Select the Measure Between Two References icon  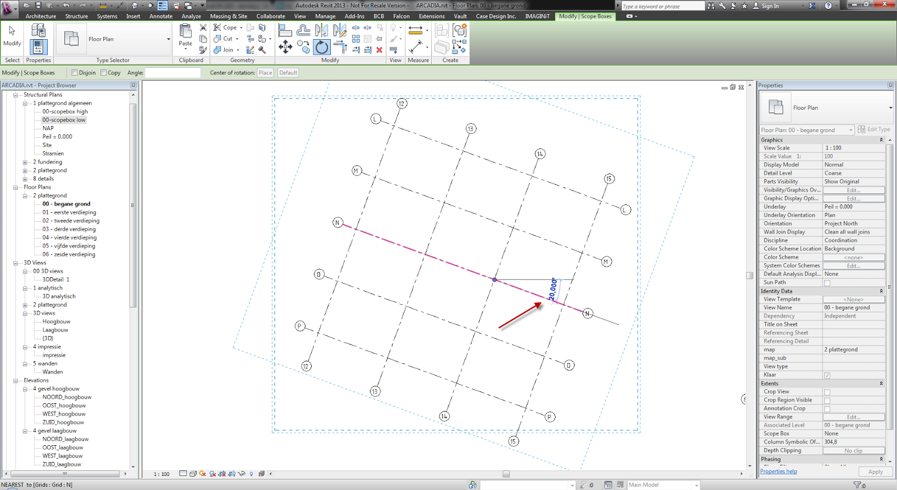[x=415, y=47]
